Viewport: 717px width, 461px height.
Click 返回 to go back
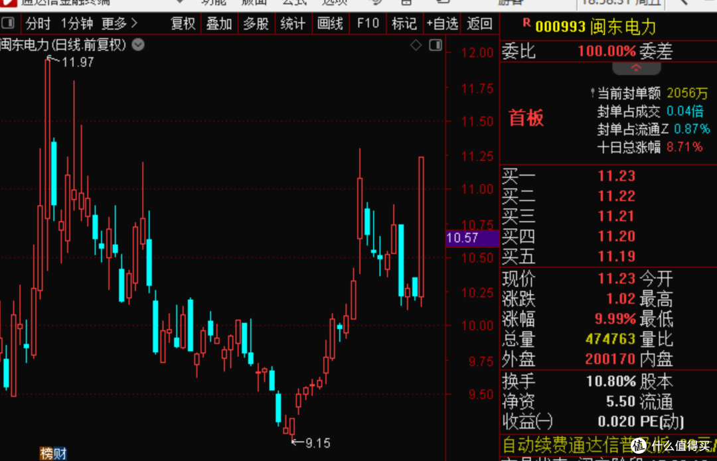pos(479,23)
